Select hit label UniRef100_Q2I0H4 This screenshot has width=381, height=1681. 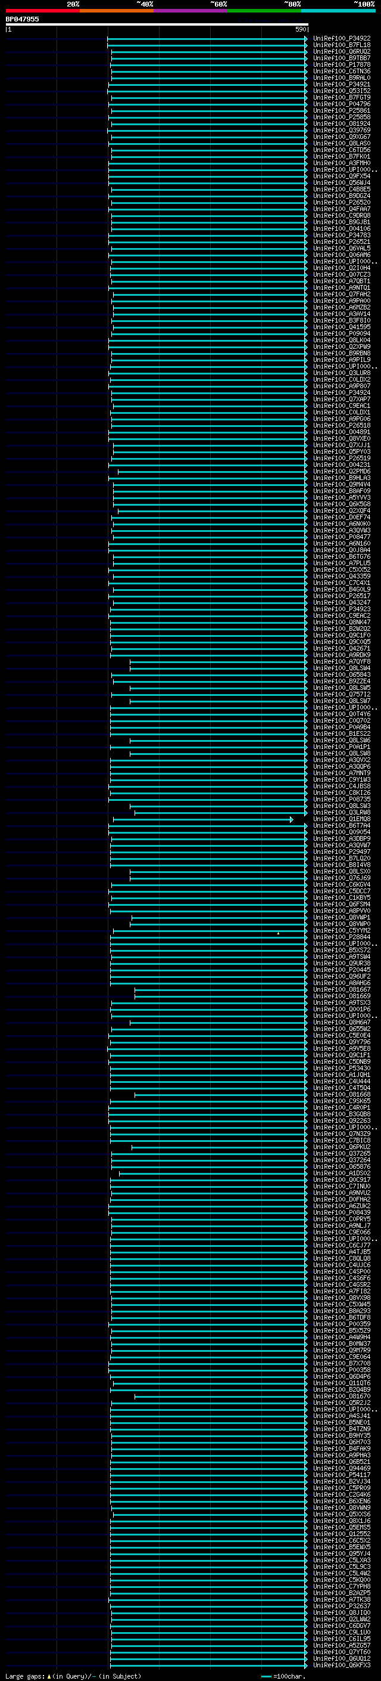(341, 268)
